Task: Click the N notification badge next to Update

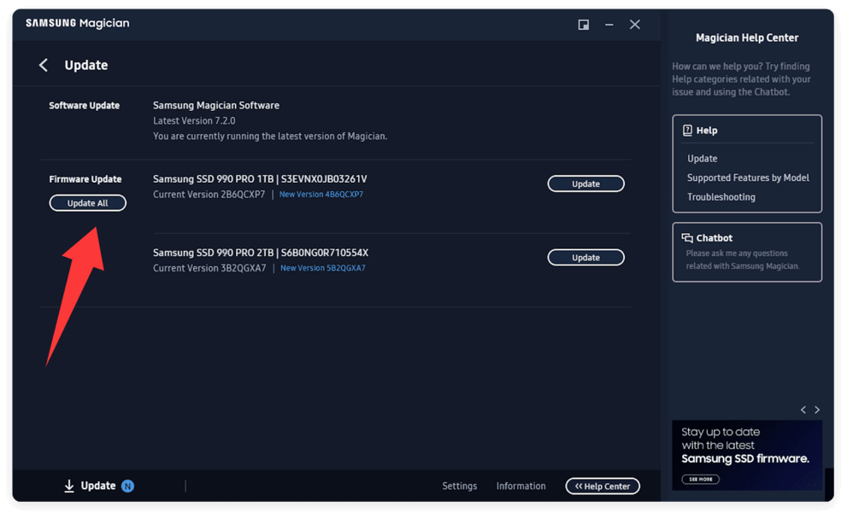Action: coord(126,486)
